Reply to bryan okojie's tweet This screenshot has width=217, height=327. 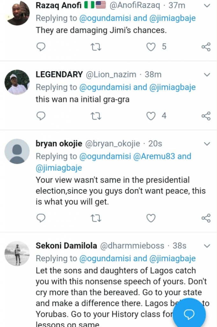pyautogui.click(x=41, y=218)
